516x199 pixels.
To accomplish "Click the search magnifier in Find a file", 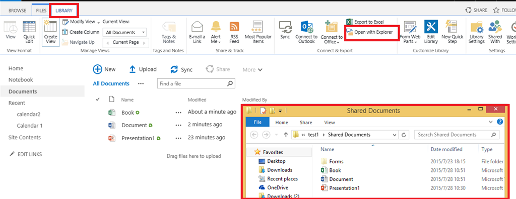I will pyautogui.click(x=230, y=84).
